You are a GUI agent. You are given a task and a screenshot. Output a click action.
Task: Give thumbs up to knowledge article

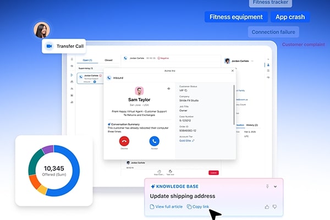pyautogui.click(x=267, y=207)
